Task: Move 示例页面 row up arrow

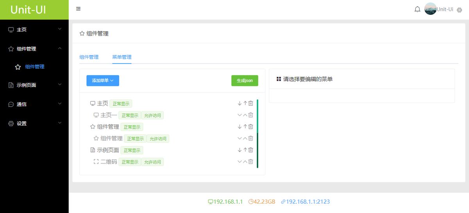Action: coord(245,150)
